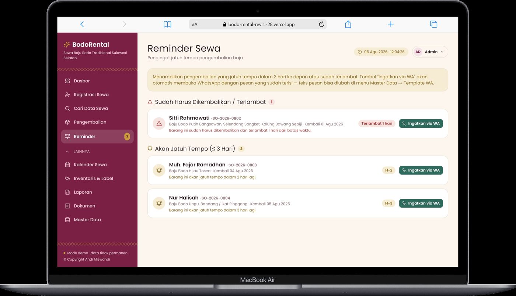The height and width of the screenshot is (296, 516).
Task: Click Sudah Harus Dikembalikan / Terlambat heading
Action: click(x=210, y=102)
